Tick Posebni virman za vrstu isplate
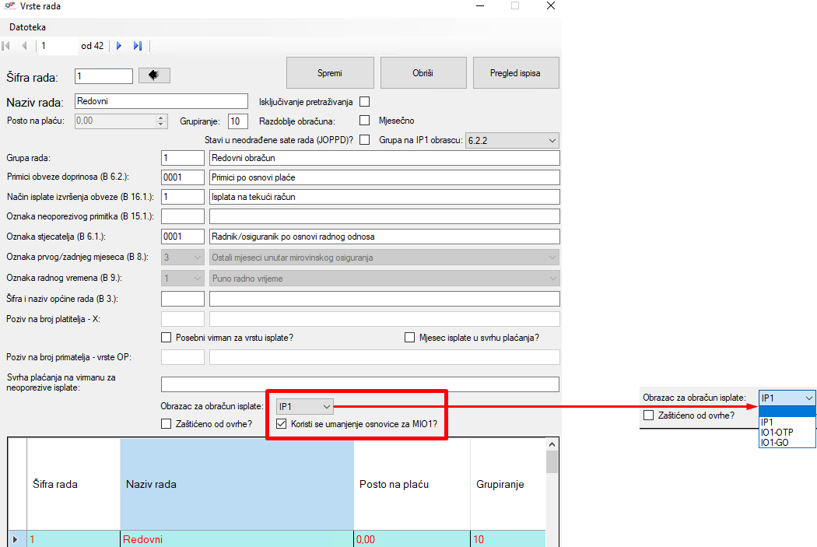 click(x=166, y=338)
